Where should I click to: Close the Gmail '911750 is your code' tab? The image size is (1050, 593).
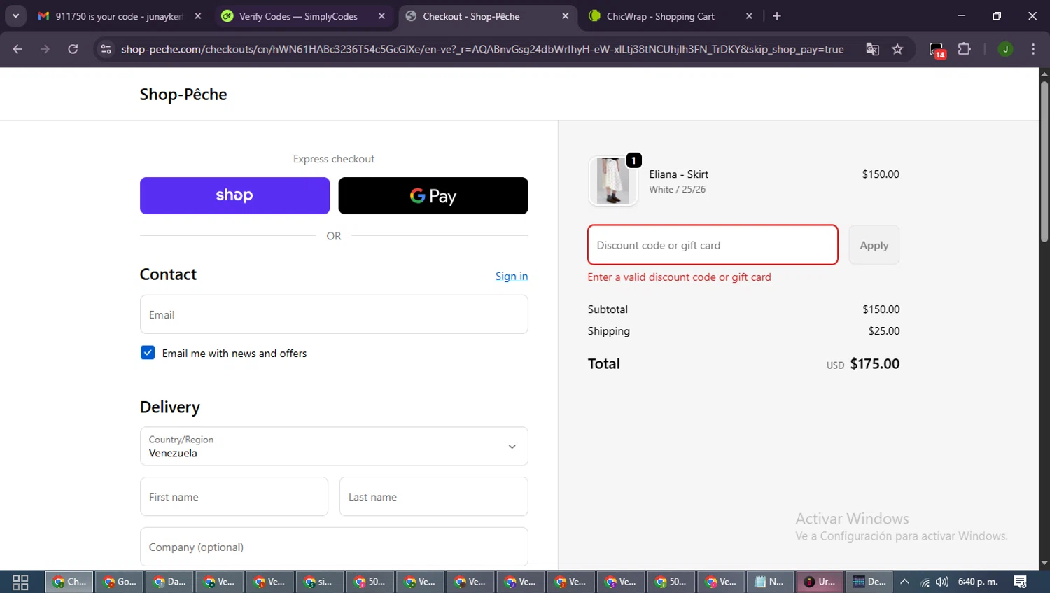(x=198, y=16)
